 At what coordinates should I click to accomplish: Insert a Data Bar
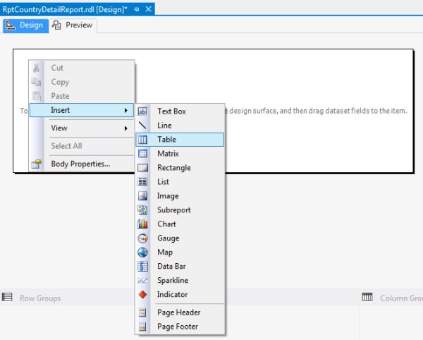[180, 267]
